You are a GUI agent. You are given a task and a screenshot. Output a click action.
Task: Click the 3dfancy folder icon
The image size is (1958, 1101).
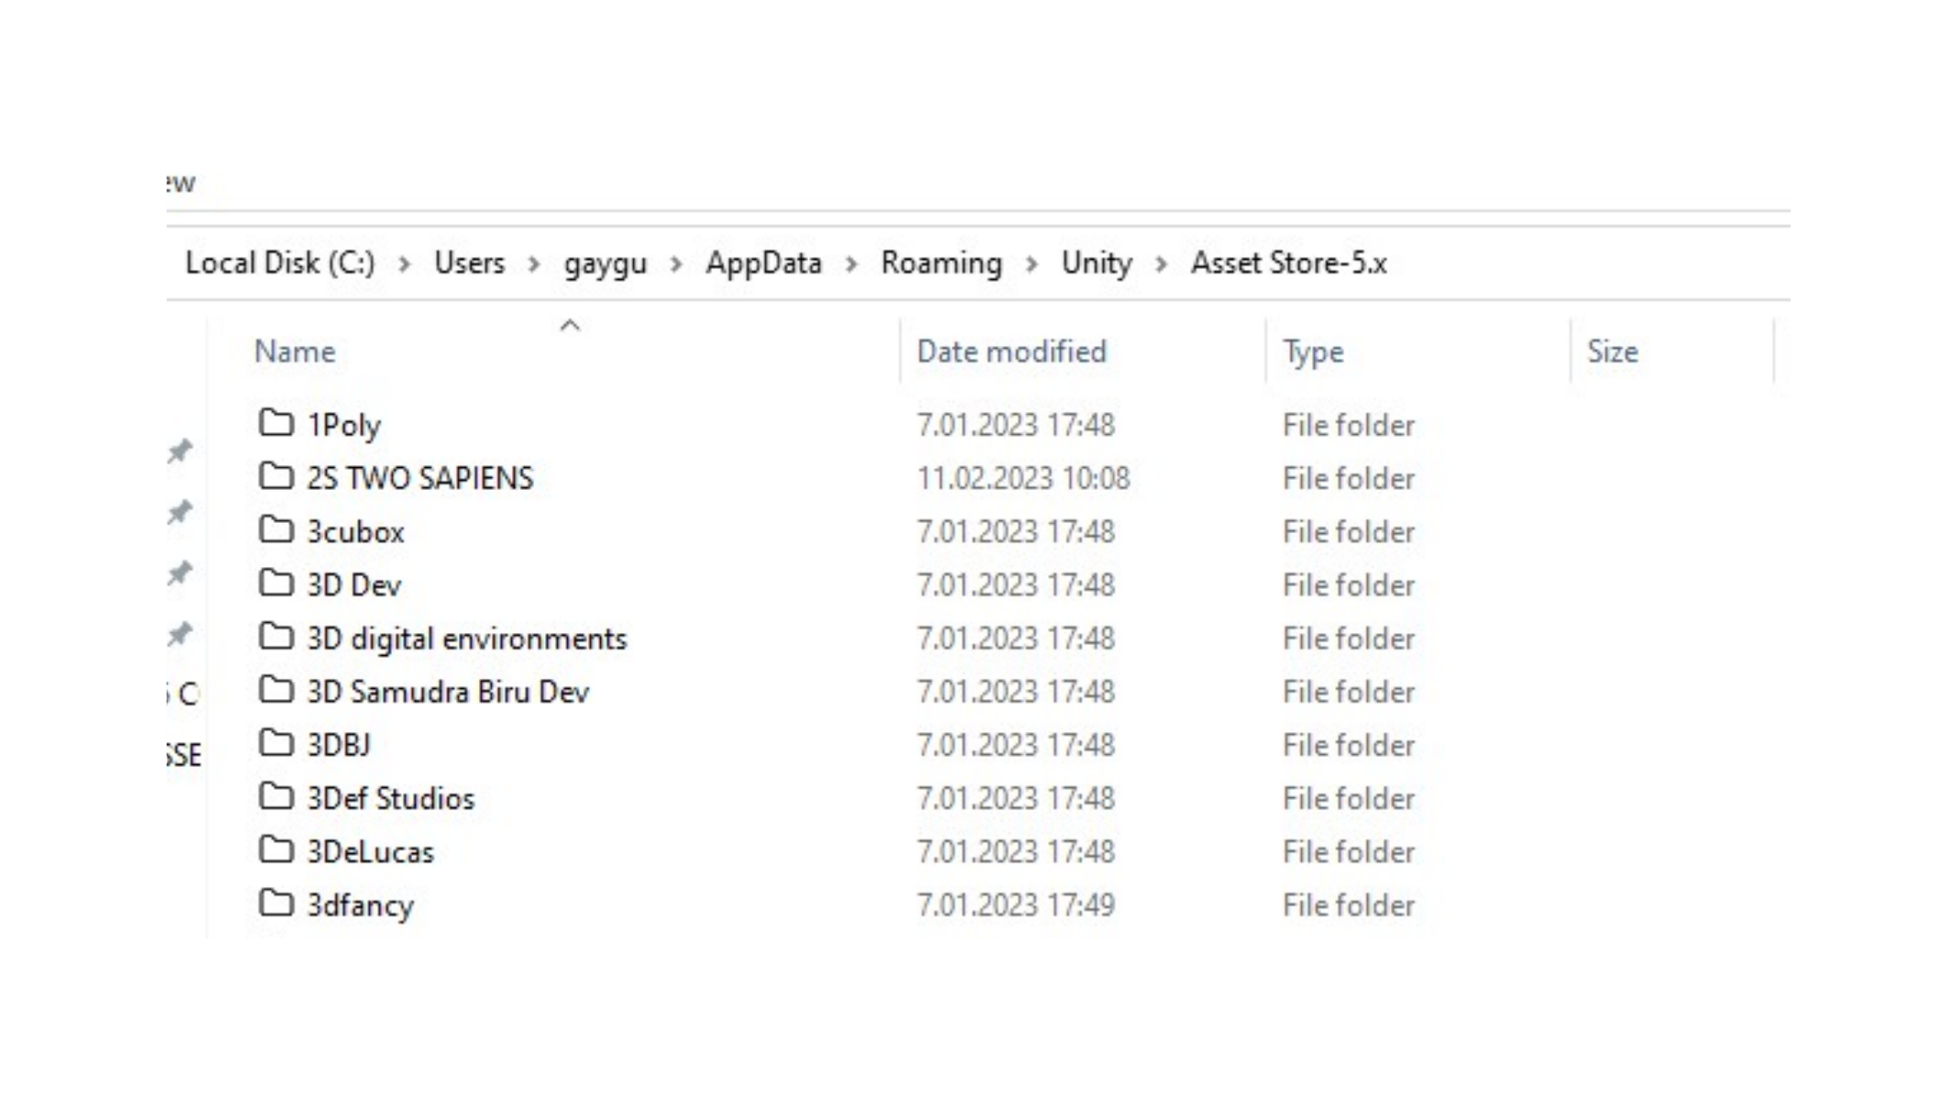pyautogui.click(x=276, y=903)
